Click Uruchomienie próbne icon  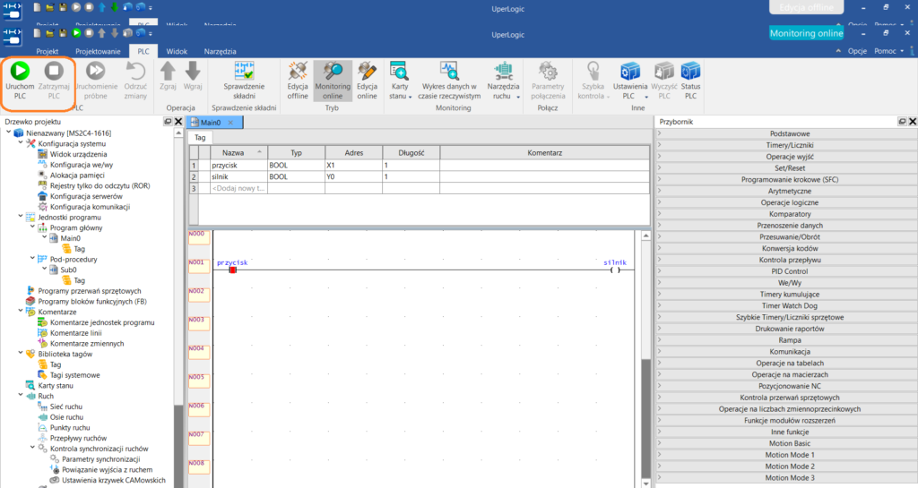point(95,72)
